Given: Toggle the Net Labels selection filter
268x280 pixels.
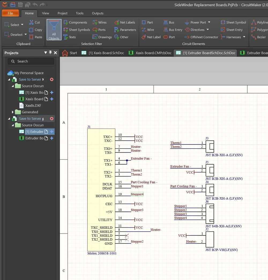Looking at the screenshot, I should pos(125,22).
